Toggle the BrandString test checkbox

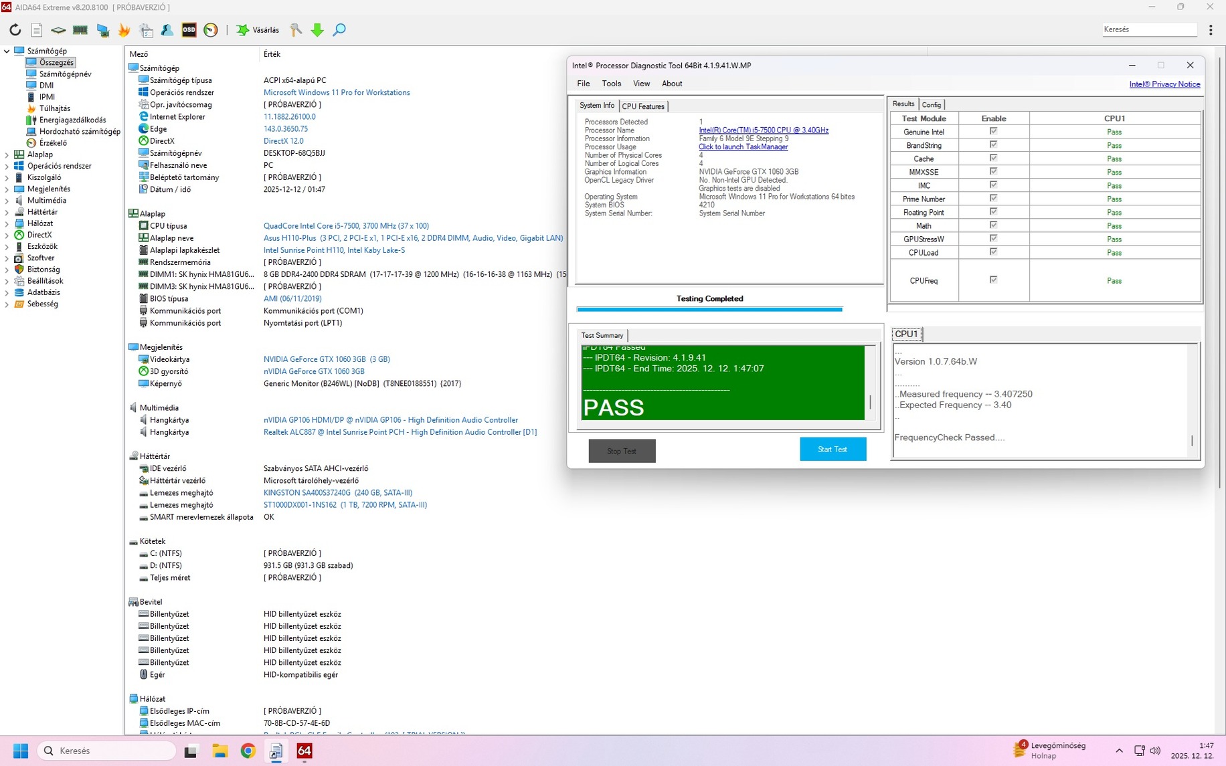993,145
